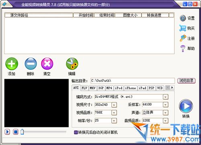Open Settings (设置) gear icon
The image size is (201, 145).
tap(183, 18)
